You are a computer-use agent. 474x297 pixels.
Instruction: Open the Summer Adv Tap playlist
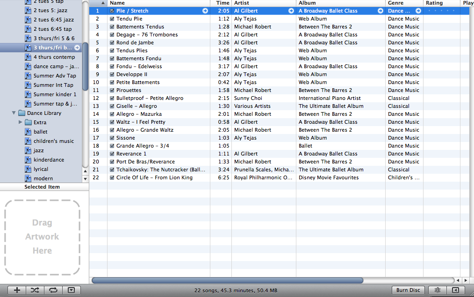pyautogui.click(x=55, y=76)
